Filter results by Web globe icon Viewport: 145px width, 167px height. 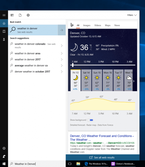28,15
